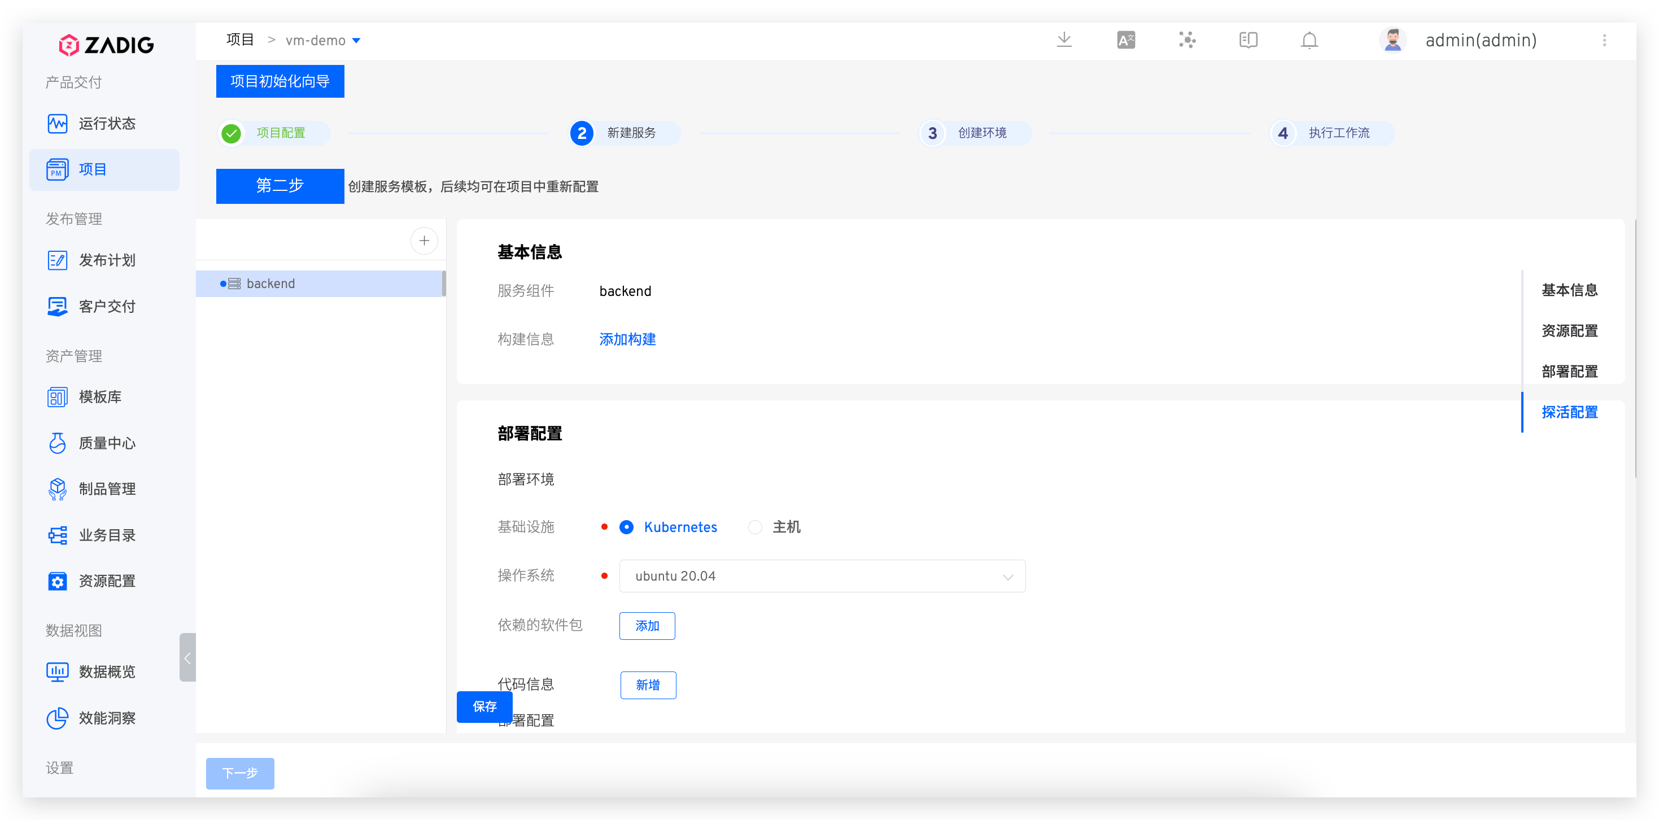
Task: Select the 主机 radio option
Action: point(756,527)
